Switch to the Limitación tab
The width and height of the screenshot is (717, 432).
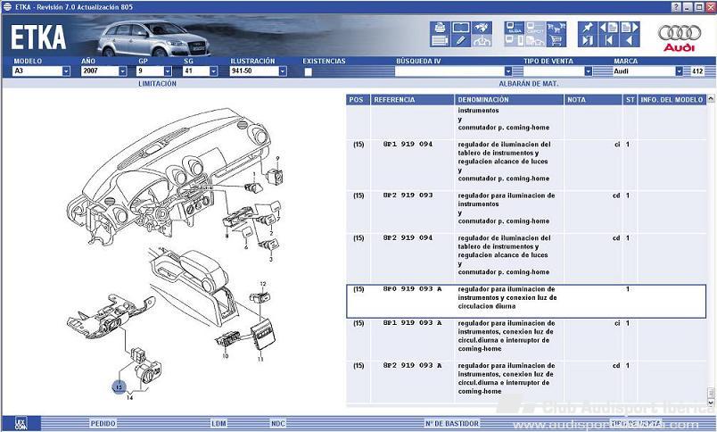coord(157,83)
